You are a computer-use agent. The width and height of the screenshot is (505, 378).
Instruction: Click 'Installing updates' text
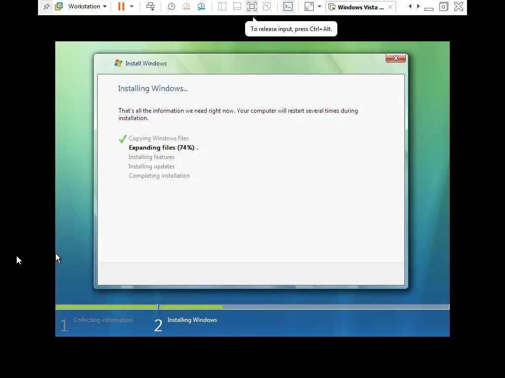coord(151,166)
